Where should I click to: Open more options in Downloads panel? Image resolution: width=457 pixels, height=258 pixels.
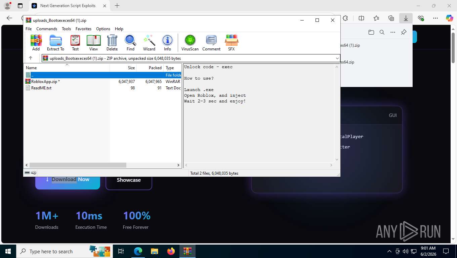[x=393, y=32]
